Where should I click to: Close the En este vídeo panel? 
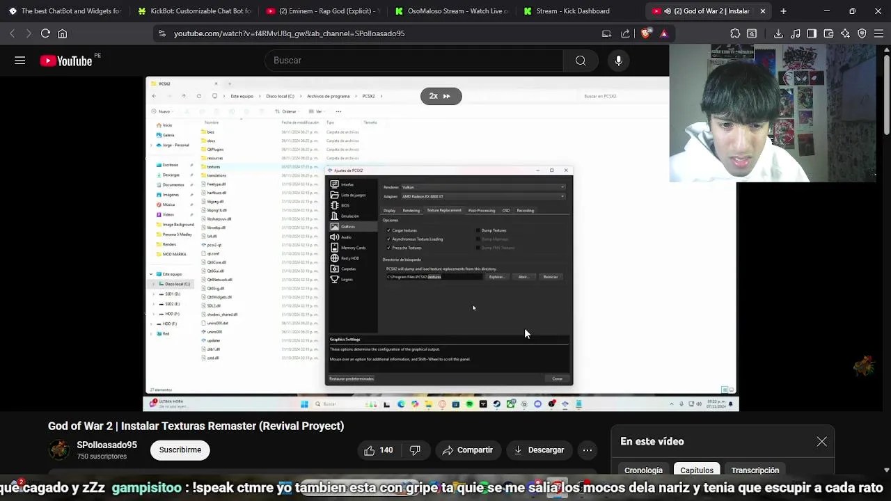[822, 441]
